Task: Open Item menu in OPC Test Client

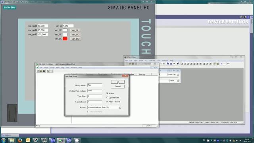Action: 58,68
